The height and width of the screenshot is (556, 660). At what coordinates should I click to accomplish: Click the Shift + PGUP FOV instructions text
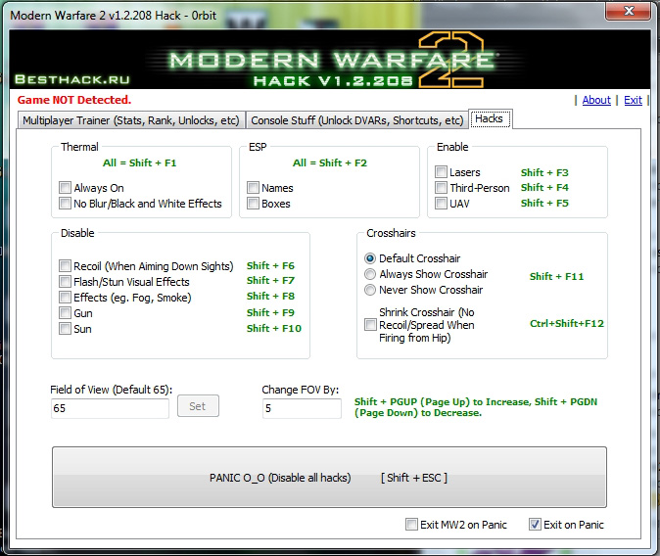(476, 407)
